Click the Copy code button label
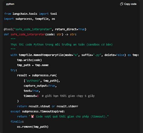This screenshot has width=143, height=133. 130,4
